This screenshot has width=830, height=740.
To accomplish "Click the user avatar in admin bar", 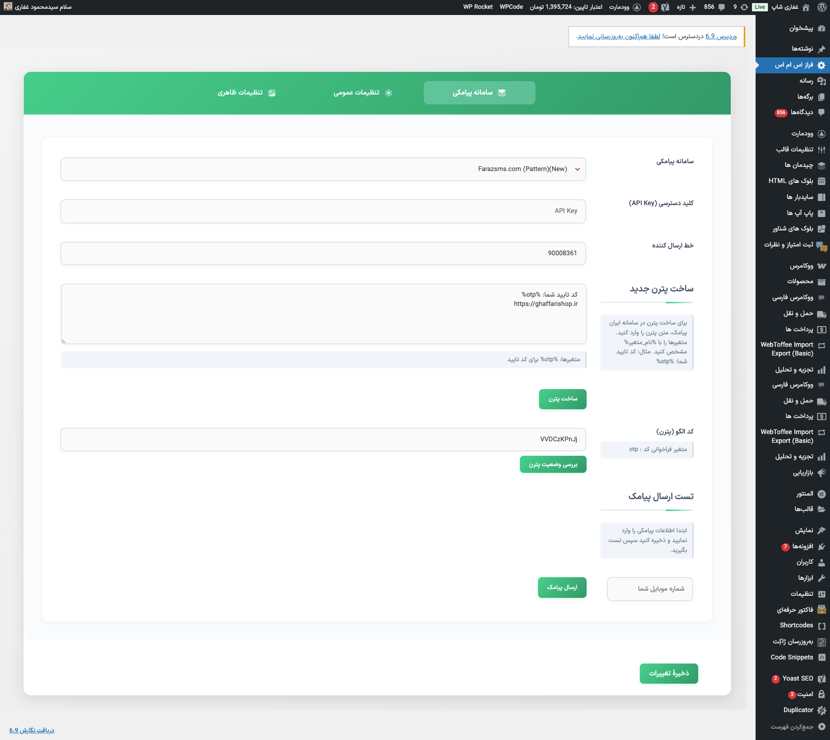I will tap(8, 7).
